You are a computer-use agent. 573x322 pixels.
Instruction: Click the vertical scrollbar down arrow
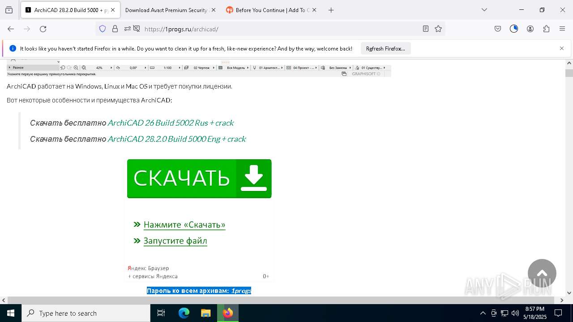pos(569,293)
